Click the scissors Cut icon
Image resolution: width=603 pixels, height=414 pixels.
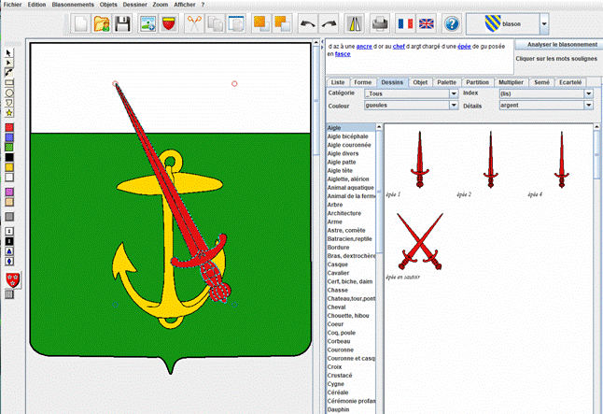point(194,23)
